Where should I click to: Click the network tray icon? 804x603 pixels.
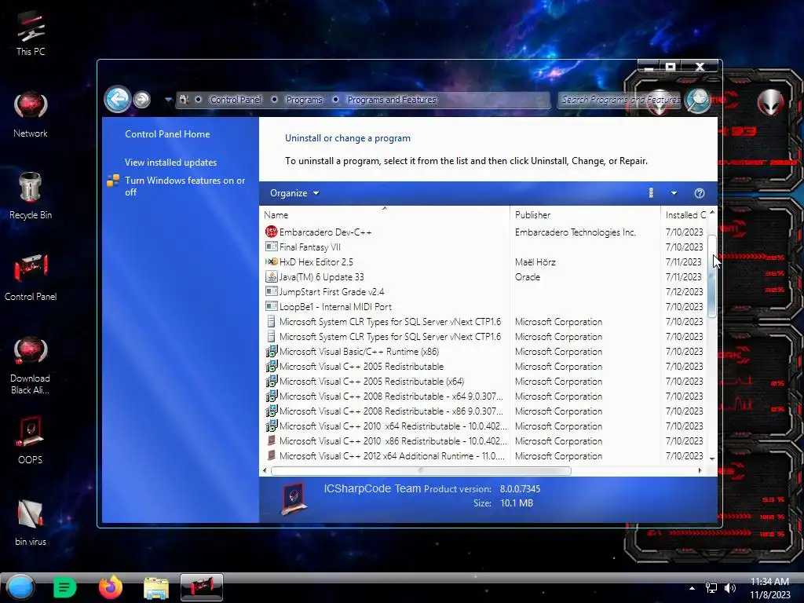tap(711, 588)
